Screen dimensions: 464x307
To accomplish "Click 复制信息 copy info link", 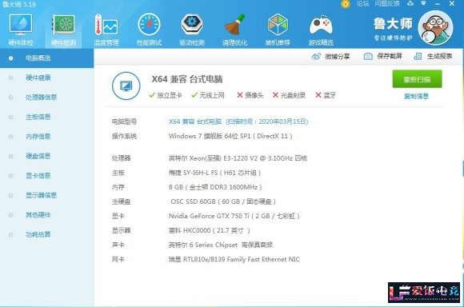I will coord(416,96).
